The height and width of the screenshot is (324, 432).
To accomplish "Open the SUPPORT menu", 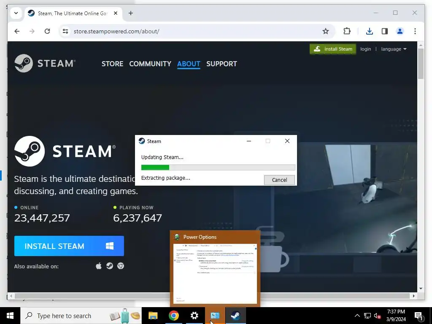I will click(x=221, y=64).
